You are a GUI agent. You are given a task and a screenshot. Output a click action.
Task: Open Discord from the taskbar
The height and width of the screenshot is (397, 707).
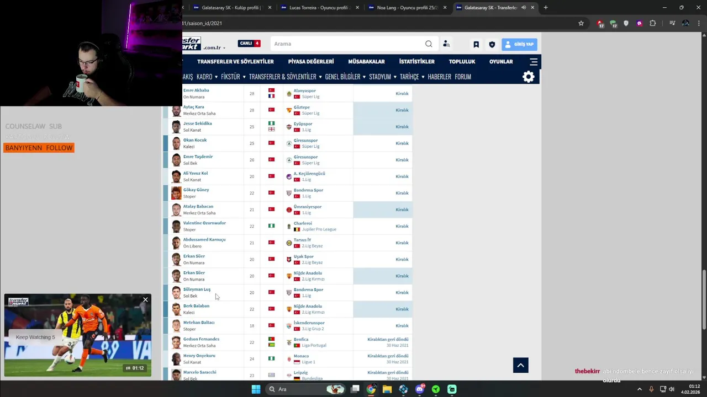coord(420,389)
